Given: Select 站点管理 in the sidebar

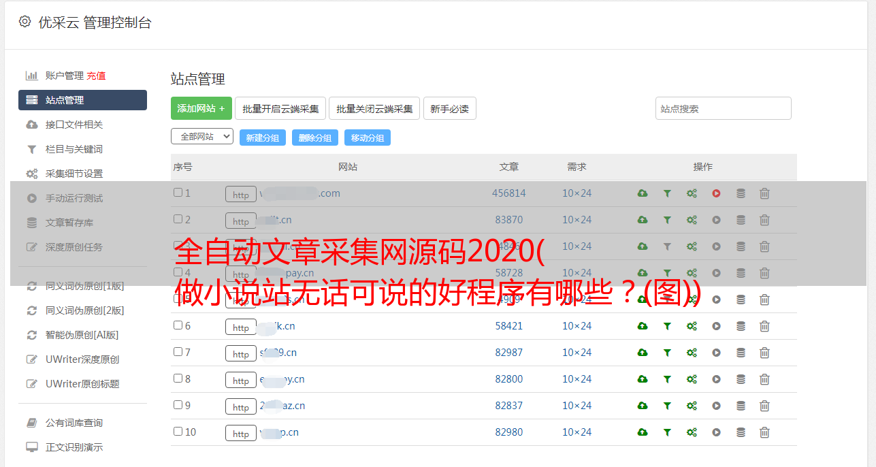Looking at the screenshot, I should click(x=82, y=100).
